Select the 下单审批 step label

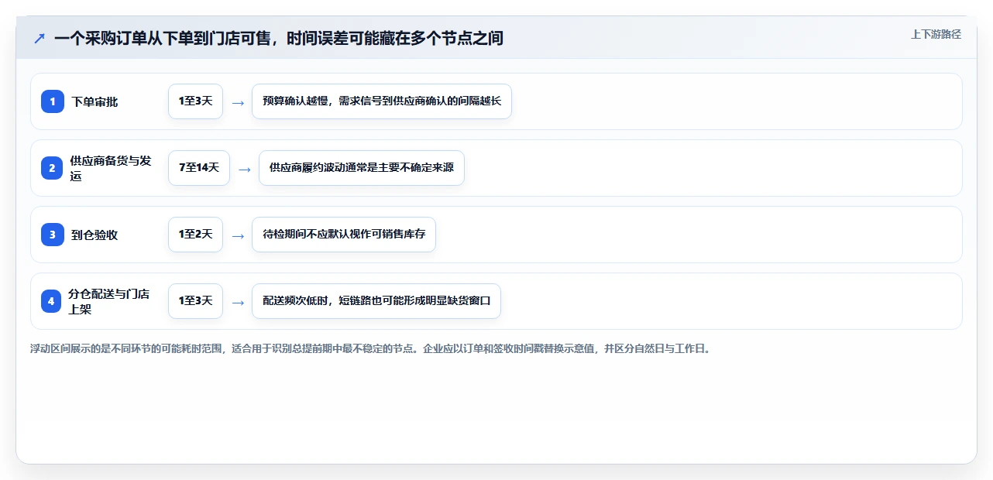(94, 101)
